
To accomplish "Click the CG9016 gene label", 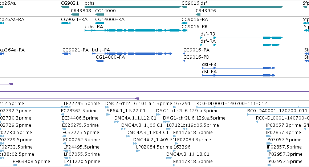I will (190, 3).
